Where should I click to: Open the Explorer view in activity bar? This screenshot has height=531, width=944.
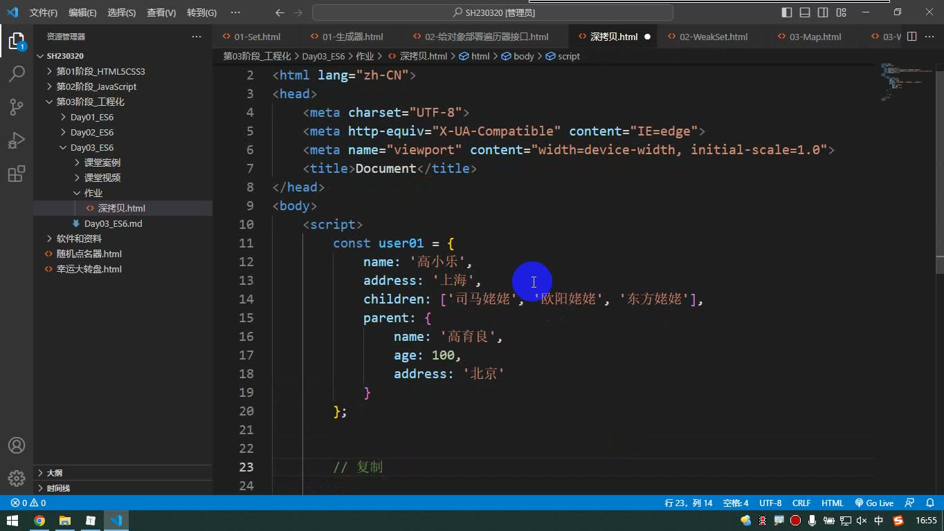pyautogui.click(x=17, y=41)
